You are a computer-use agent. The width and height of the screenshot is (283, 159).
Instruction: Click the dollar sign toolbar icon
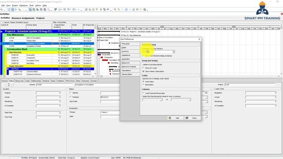[x=101, y=10]
